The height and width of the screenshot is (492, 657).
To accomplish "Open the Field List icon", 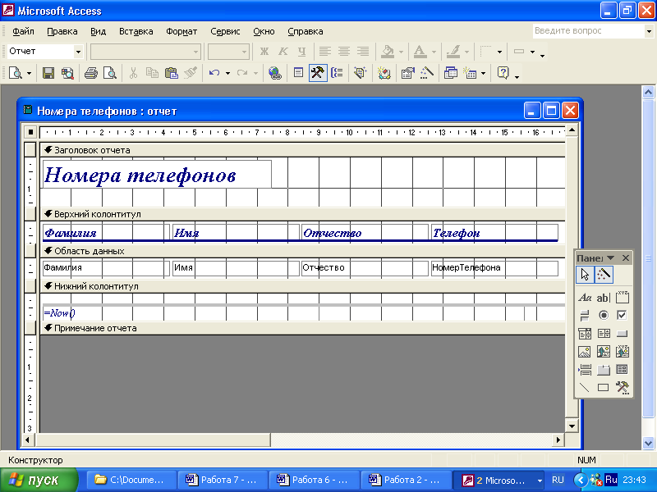I will (x=298, y=73).
